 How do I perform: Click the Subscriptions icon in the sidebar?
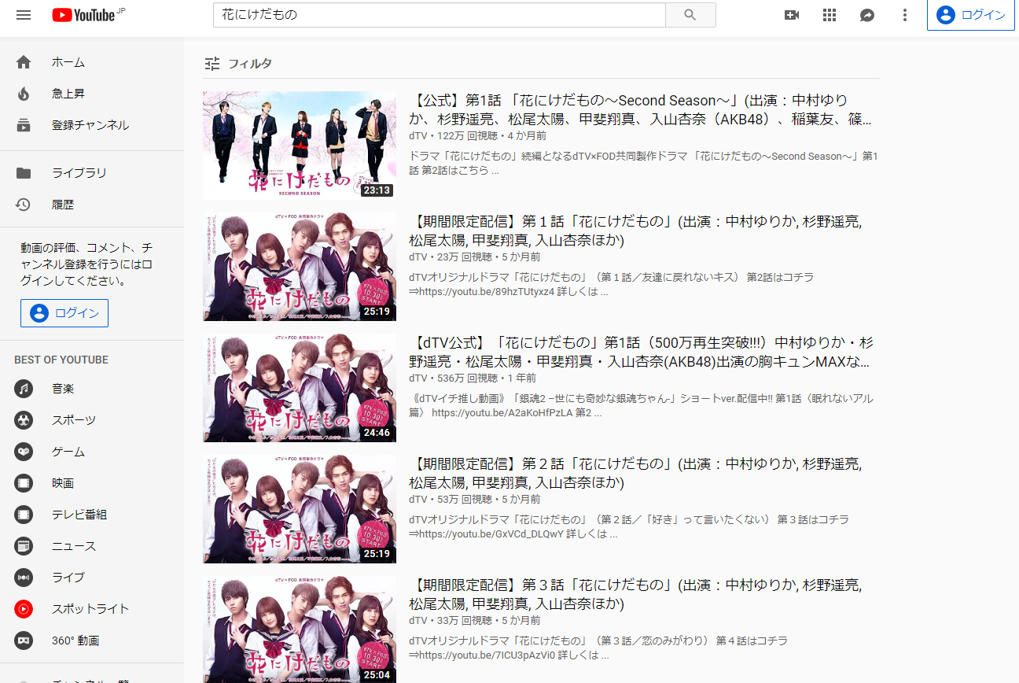click(24, 125)
